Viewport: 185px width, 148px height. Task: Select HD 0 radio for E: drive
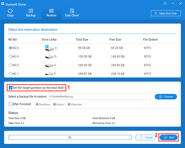coord(10,65)
